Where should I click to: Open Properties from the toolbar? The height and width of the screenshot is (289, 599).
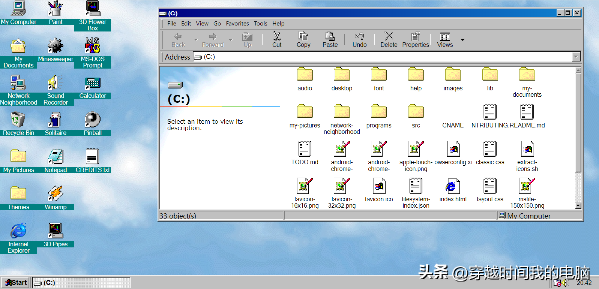coord(416,40)
